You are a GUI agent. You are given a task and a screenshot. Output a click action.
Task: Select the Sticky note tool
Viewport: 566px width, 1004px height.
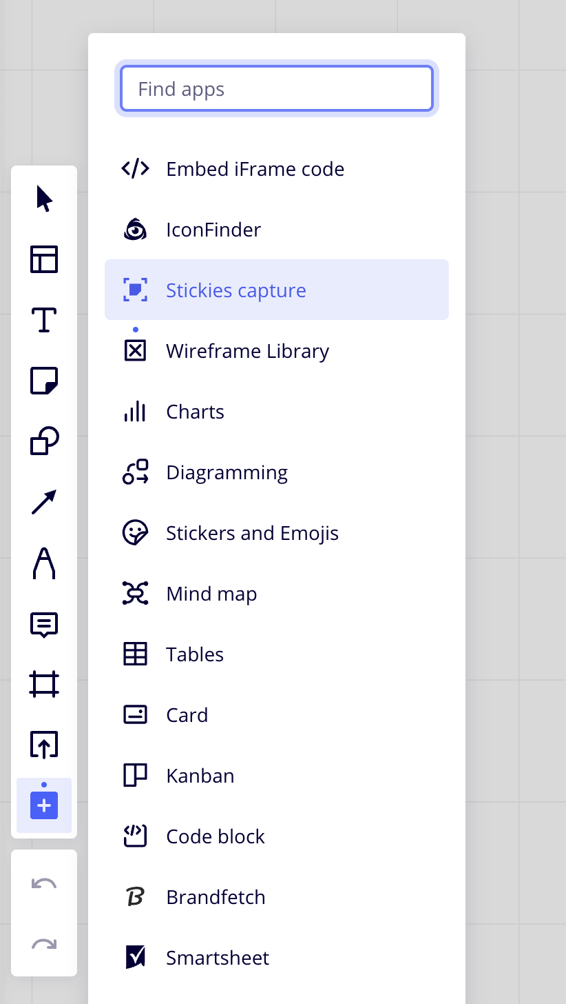coord(44,381)
